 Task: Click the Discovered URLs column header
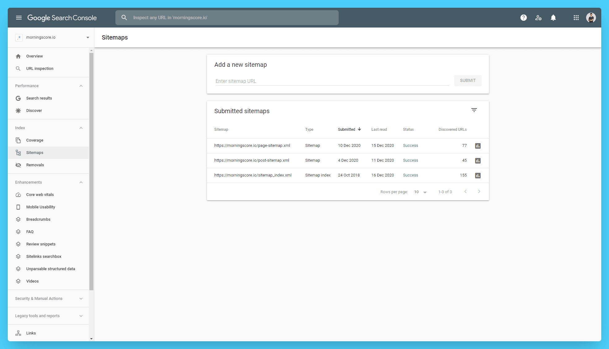tap(452, 130)
